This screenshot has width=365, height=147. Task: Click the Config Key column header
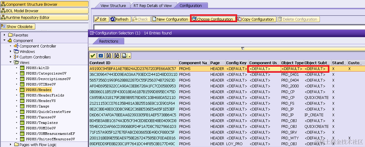point(237,63)
